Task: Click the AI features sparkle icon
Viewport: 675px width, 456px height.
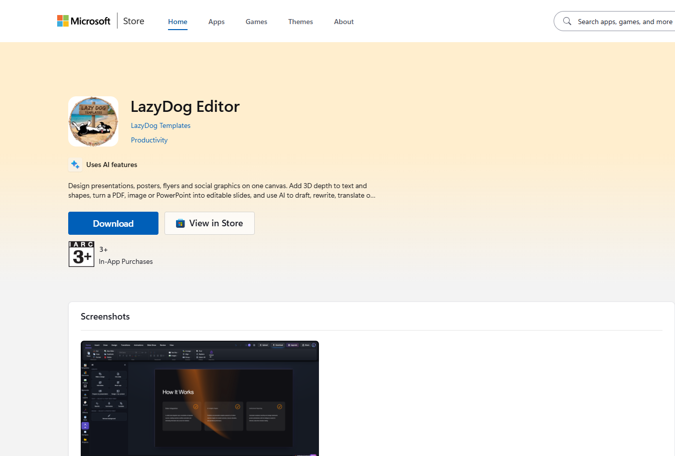Action: coord(75,165)
